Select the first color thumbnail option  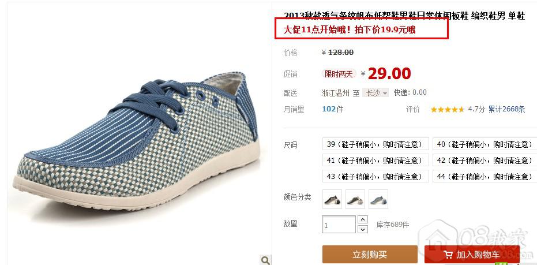(x=332, y=199)
